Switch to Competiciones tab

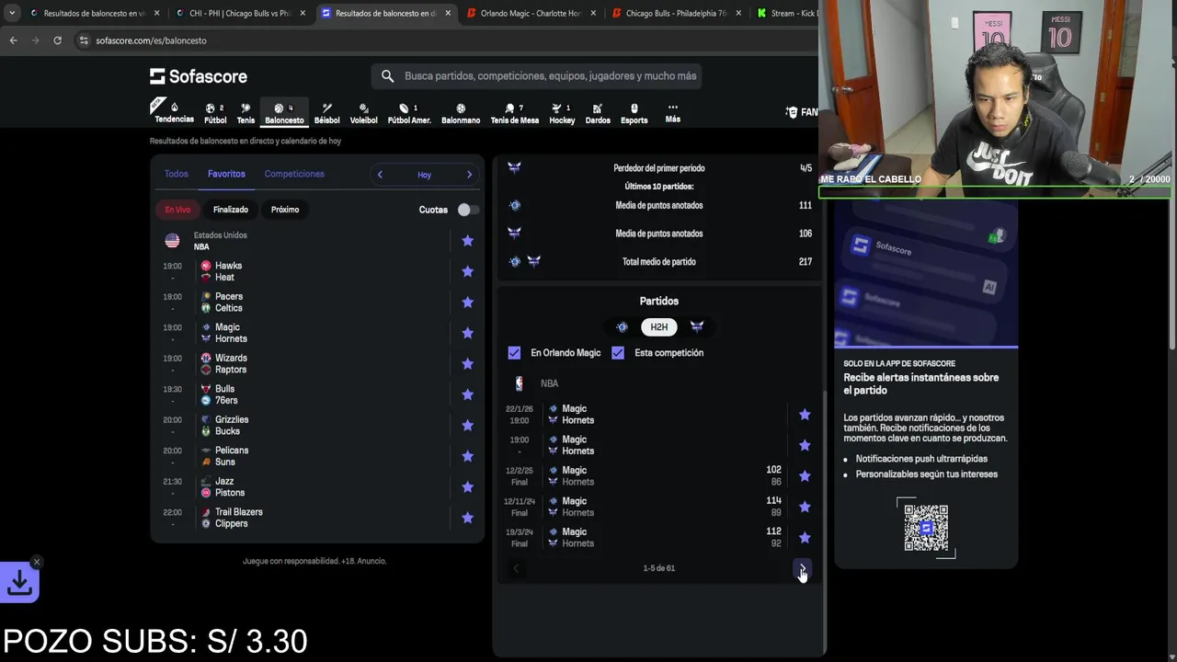click(294, 174)
